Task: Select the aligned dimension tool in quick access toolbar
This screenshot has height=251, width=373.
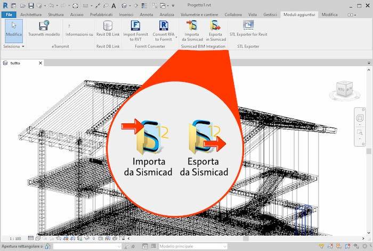Action: coord(98,5)
